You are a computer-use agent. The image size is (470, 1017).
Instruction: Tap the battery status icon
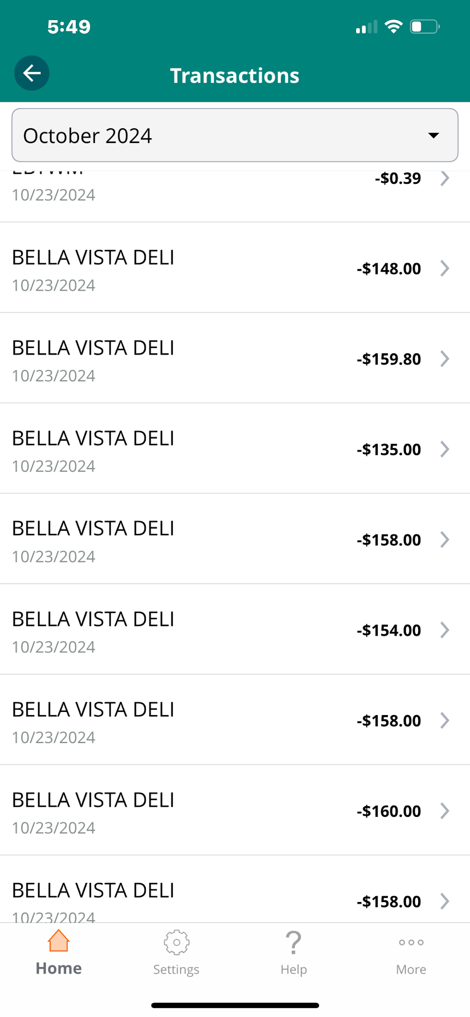[424, 26]
